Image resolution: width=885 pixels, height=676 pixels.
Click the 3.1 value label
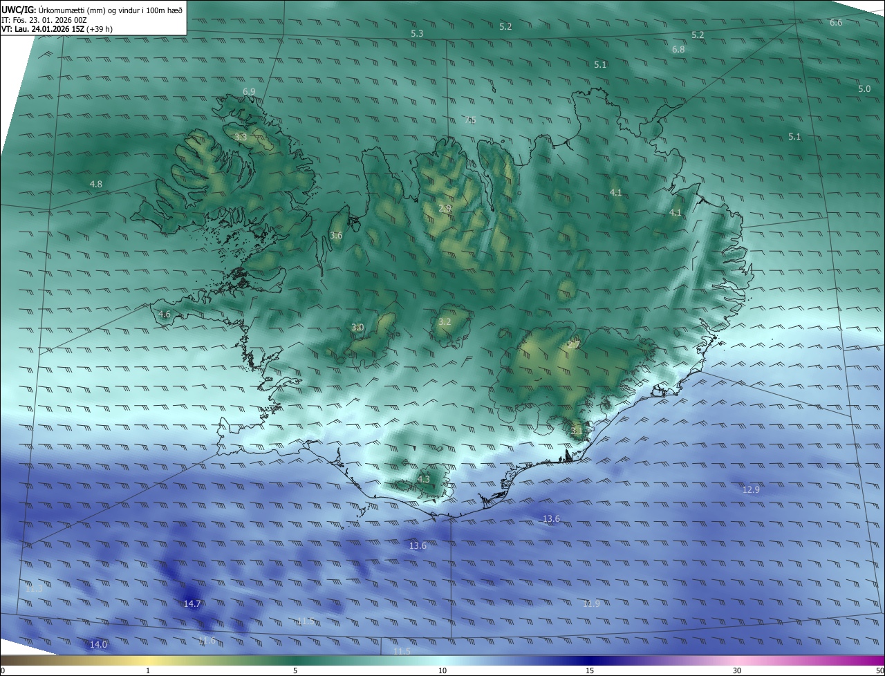pos(577,430)
